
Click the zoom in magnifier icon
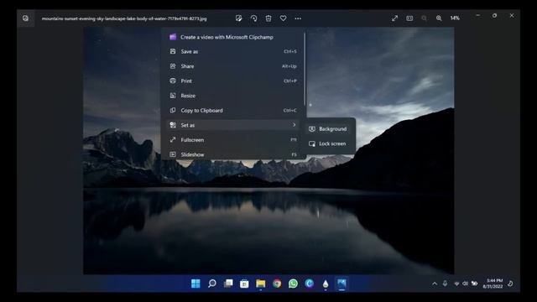click(439, 18)
